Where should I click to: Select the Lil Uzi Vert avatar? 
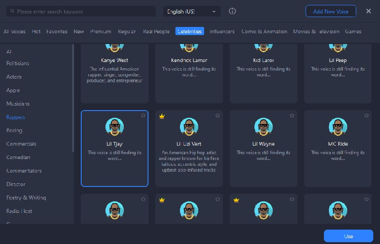pyautogui.click(x=189, y=127)
